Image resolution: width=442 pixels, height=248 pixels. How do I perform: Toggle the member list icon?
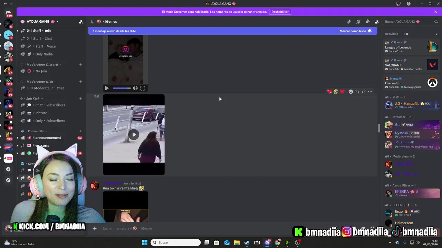click(x=377, y=21)
